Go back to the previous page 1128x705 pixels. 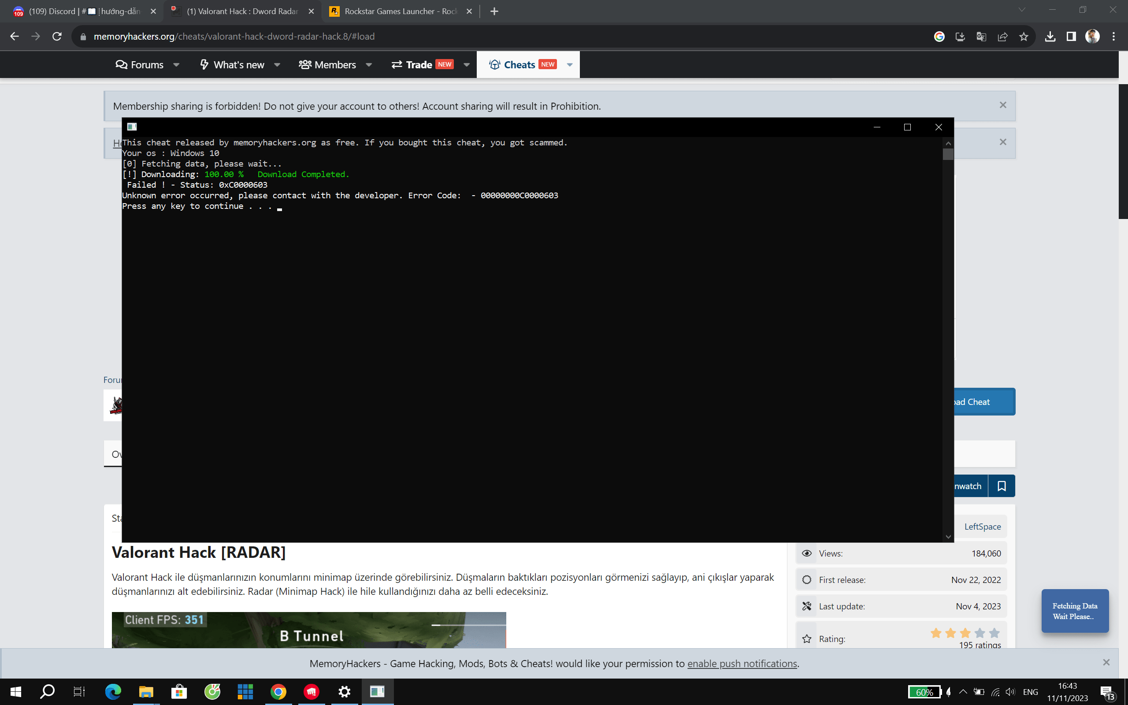click(x=15, y=37)
